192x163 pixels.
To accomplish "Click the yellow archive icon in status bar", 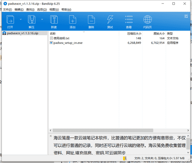I will [x=125, y=158].
